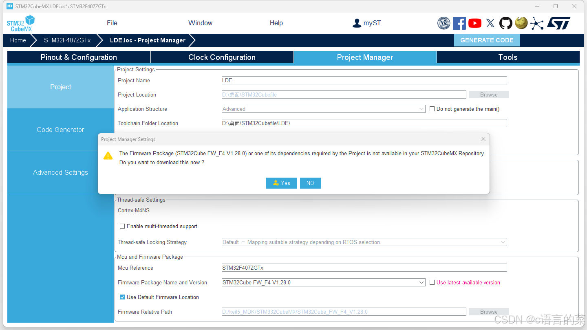This screenshot has width=587, height=330.
Task: Click the Project Name input field
Action: tap(364, 80)
